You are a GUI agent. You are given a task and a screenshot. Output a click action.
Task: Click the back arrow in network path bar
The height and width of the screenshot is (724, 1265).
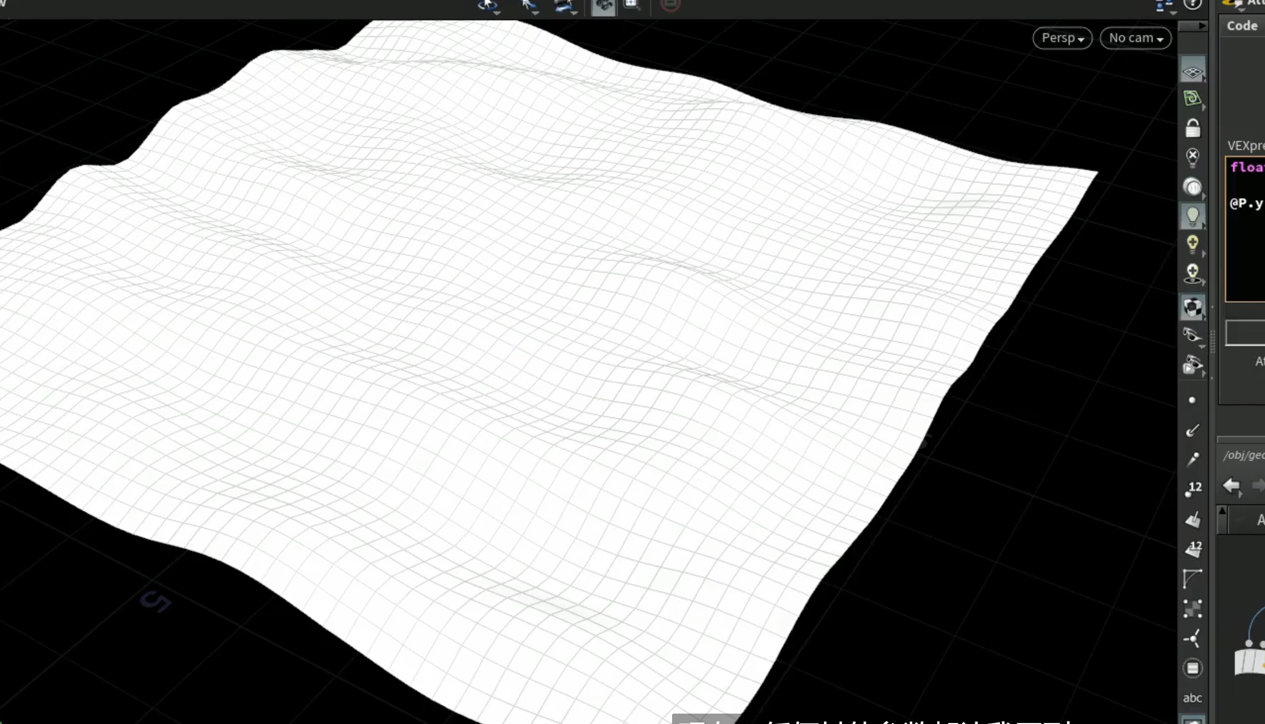click(x=1231, y=485)
